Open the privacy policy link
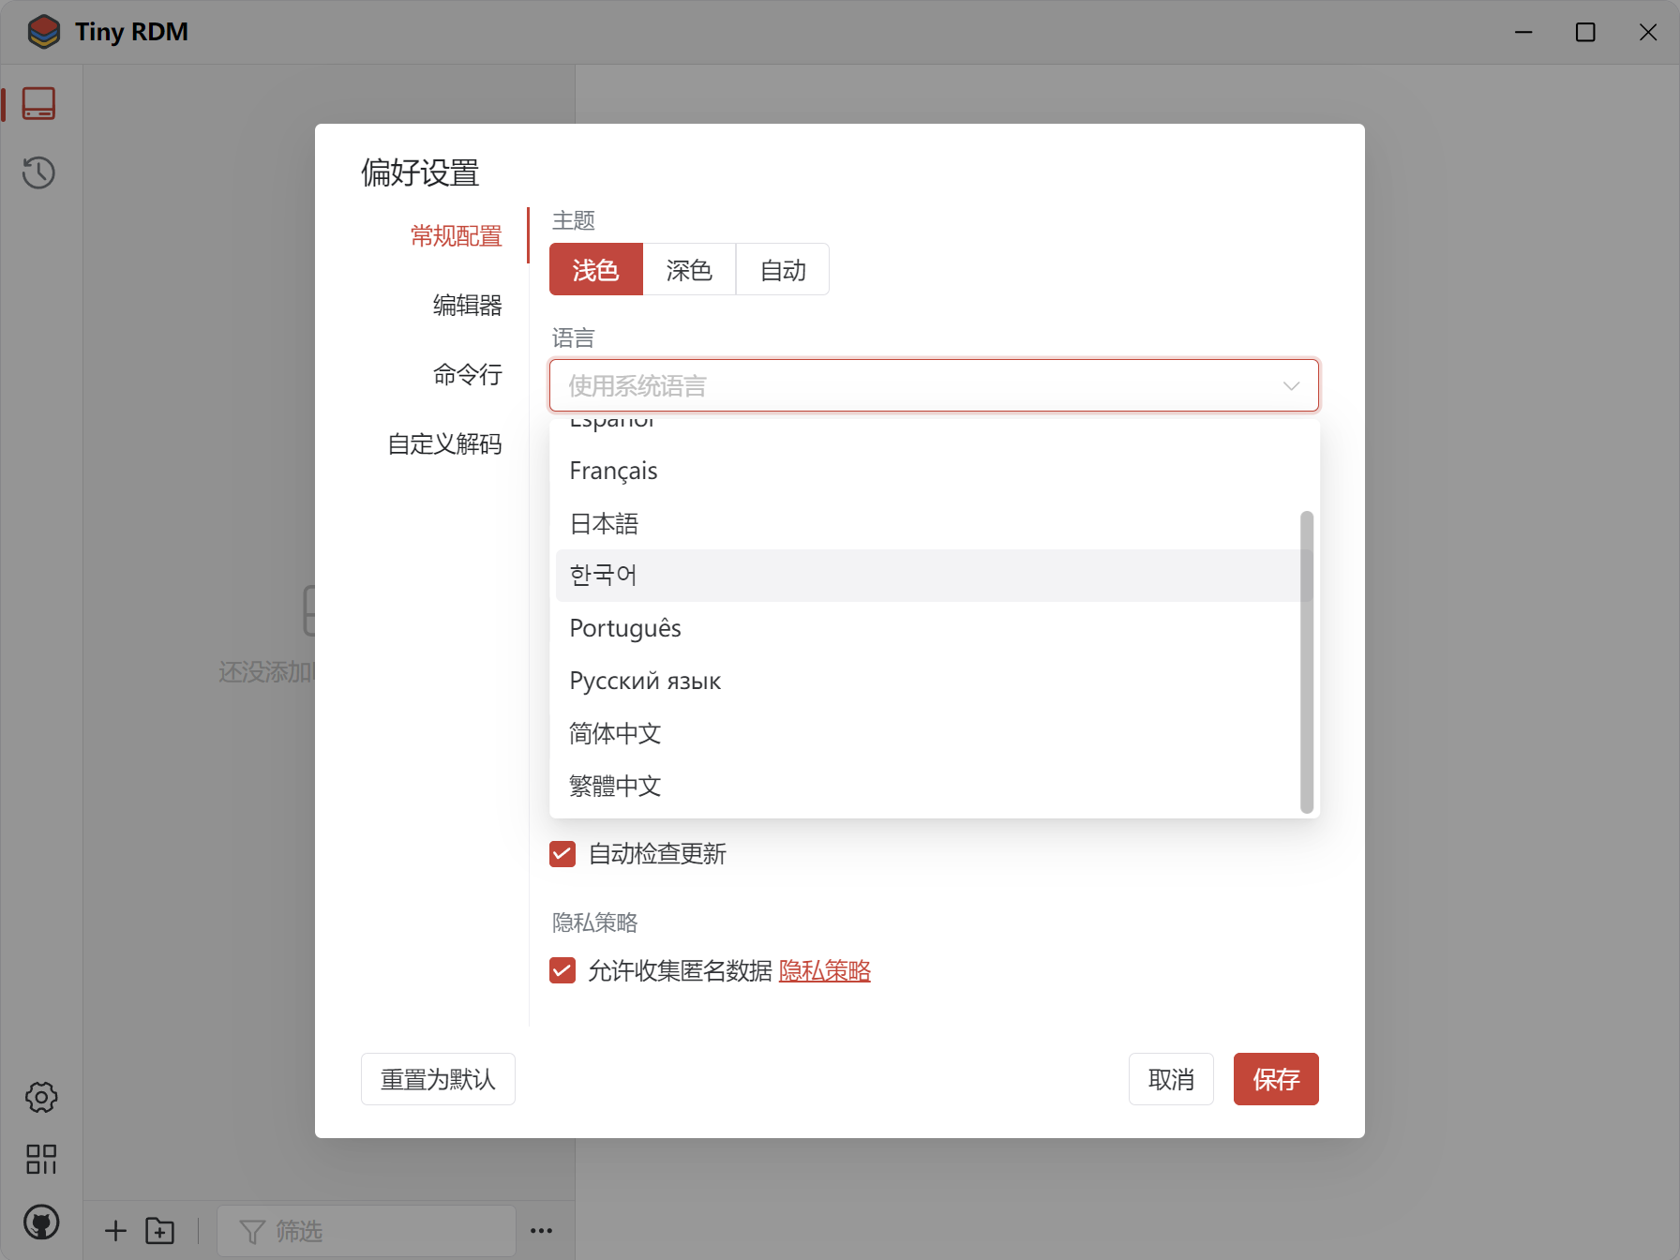1680x1260 pixels. 824,971
